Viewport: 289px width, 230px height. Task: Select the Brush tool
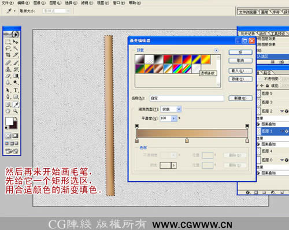(16, 63)
